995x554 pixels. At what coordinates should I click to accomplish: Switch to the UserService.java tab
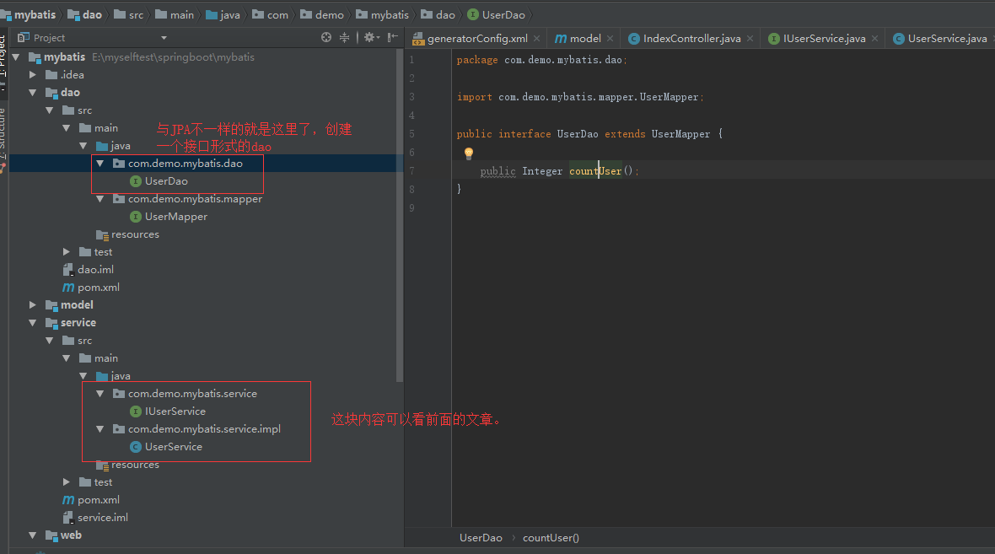pyautogui.click(x=940, y=39)
